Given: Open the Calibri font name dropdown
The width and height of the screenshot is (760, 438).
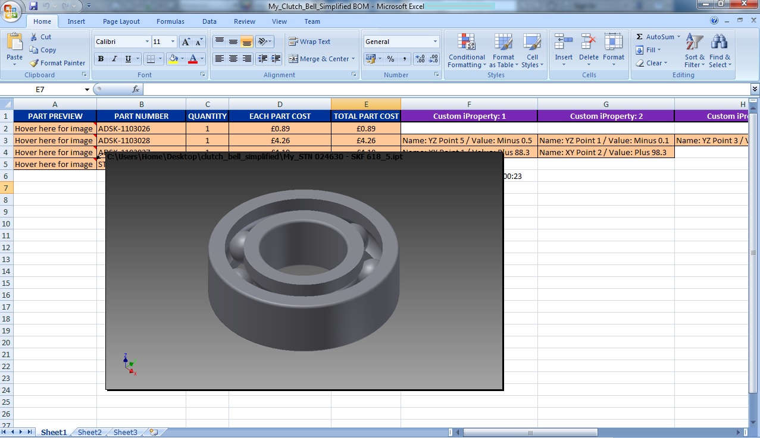Looking at the screenshot, I should (147, 42).
